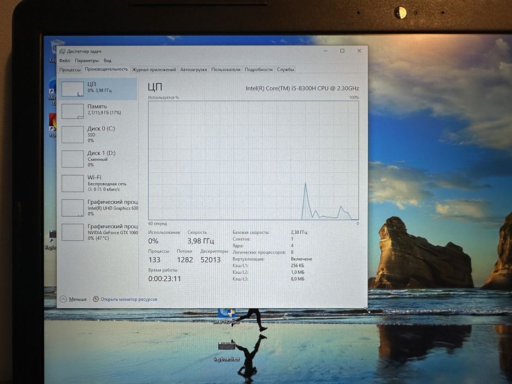Maximize the Диспетчер задач window
The height and width of the screenshot is (384, 512).
pos(342,50)
